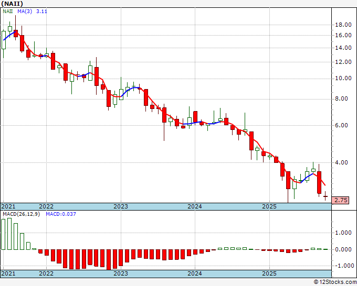Click 2022 on the price chart timeline

pos(46,206)
